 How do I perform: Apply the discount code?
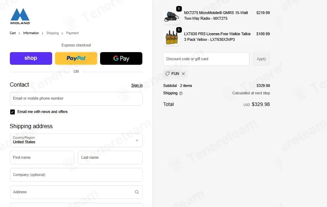tap(261, 59)
